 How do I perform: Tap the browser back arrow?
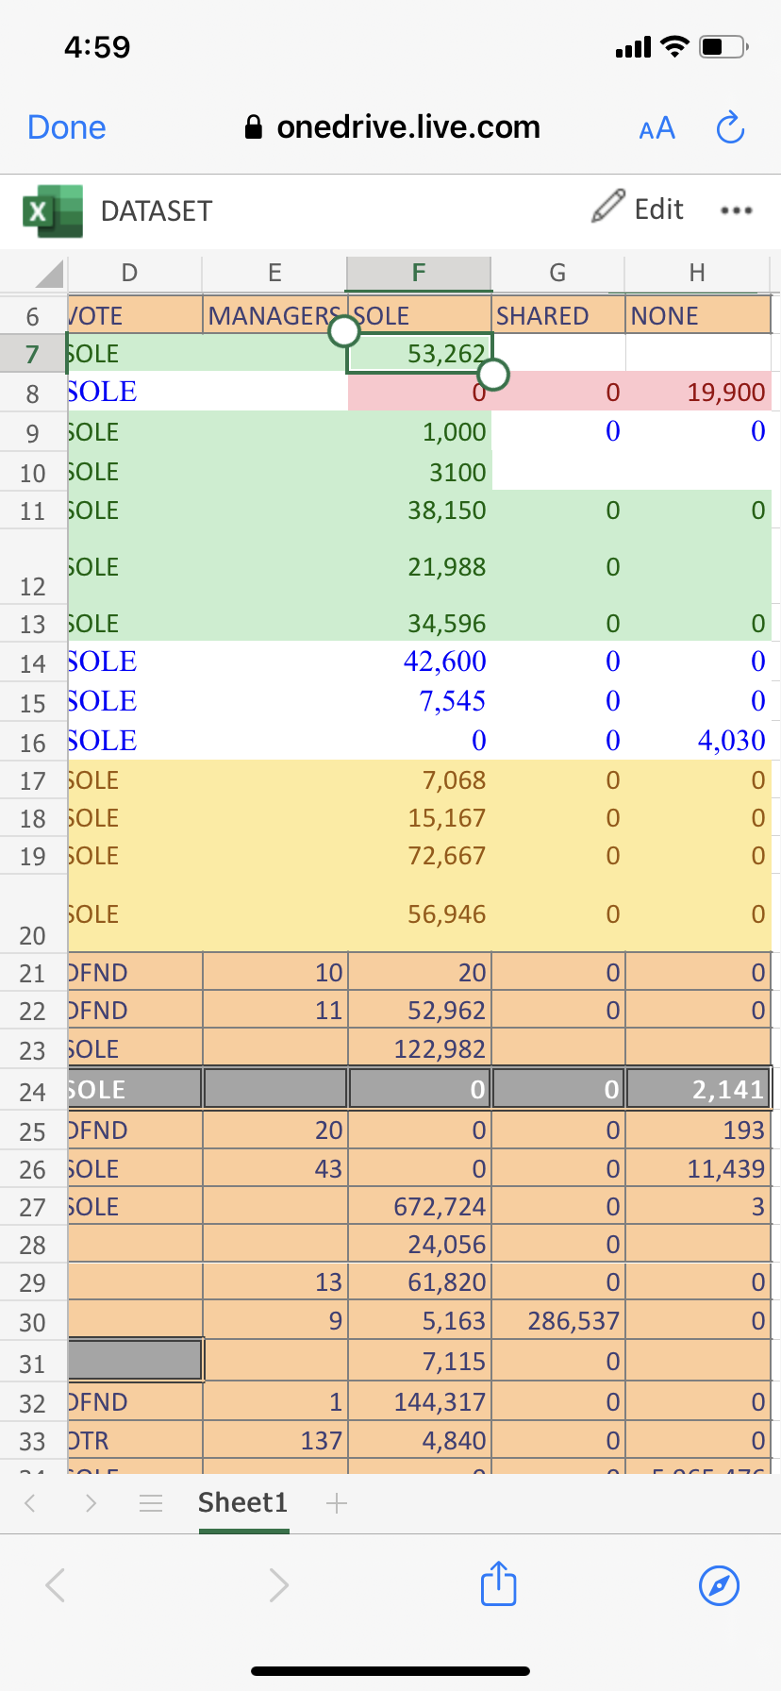pyautogui.click(x=56, y=1584)
